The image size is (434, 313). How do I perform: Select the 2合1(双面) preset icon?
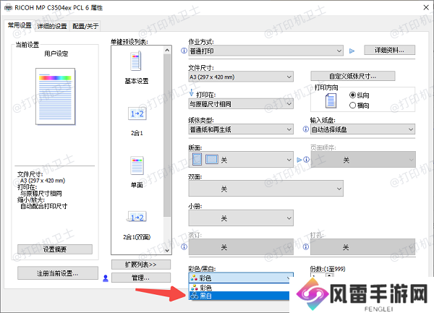click(137, 217)
